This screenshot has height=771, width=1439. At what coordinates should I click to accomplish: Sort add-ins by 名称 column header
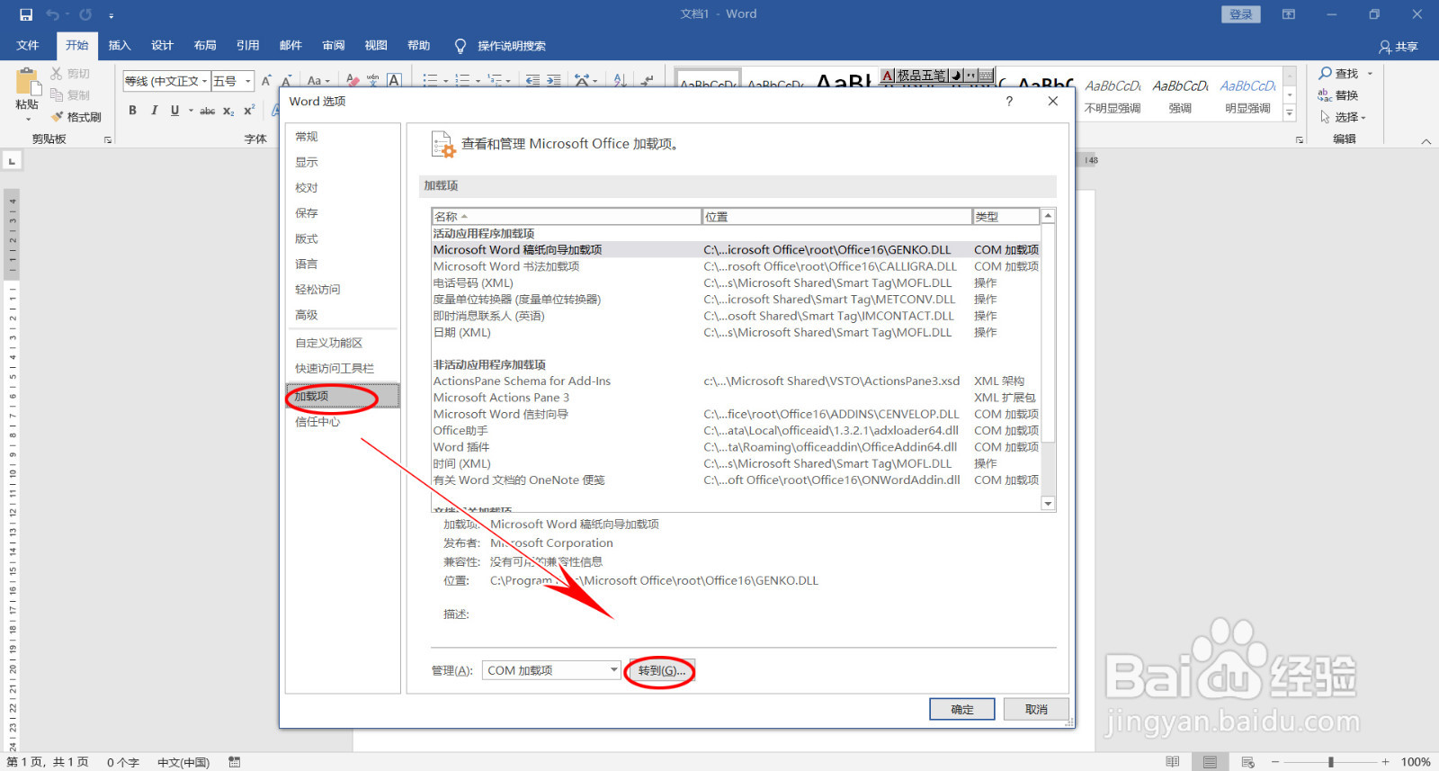pos(566,217)
